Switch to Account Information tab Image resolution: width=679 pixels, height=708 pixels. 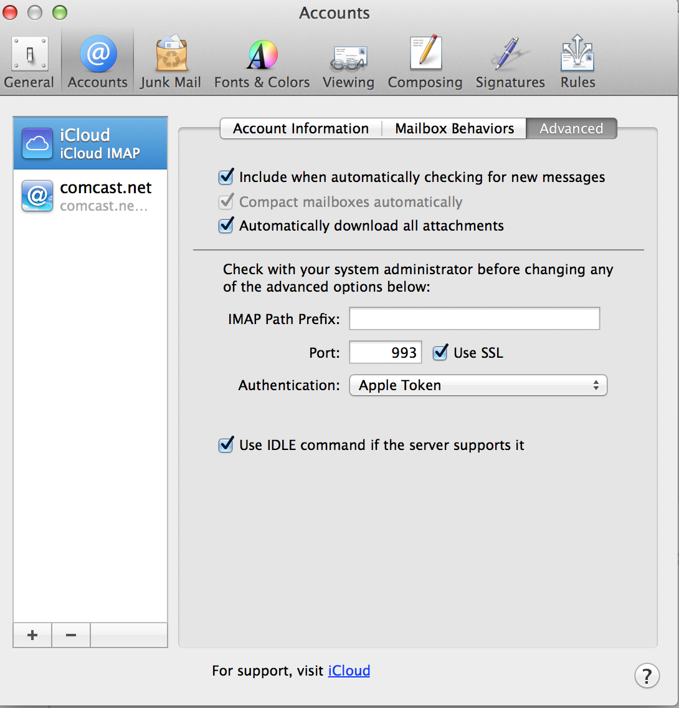(301, 128)
